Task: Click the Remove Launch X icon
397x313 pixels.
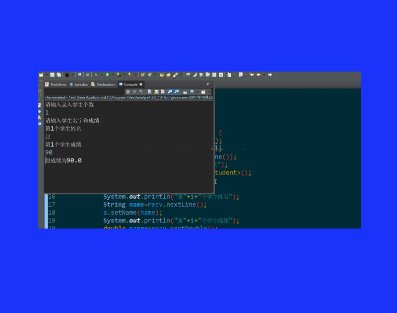Action: coord(134,92)
